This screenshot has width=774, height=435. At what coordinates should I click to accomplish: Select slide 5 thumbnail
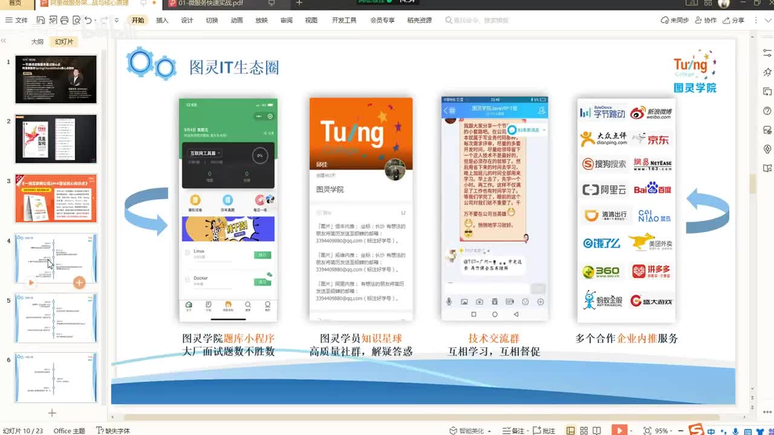pos(56,318)
